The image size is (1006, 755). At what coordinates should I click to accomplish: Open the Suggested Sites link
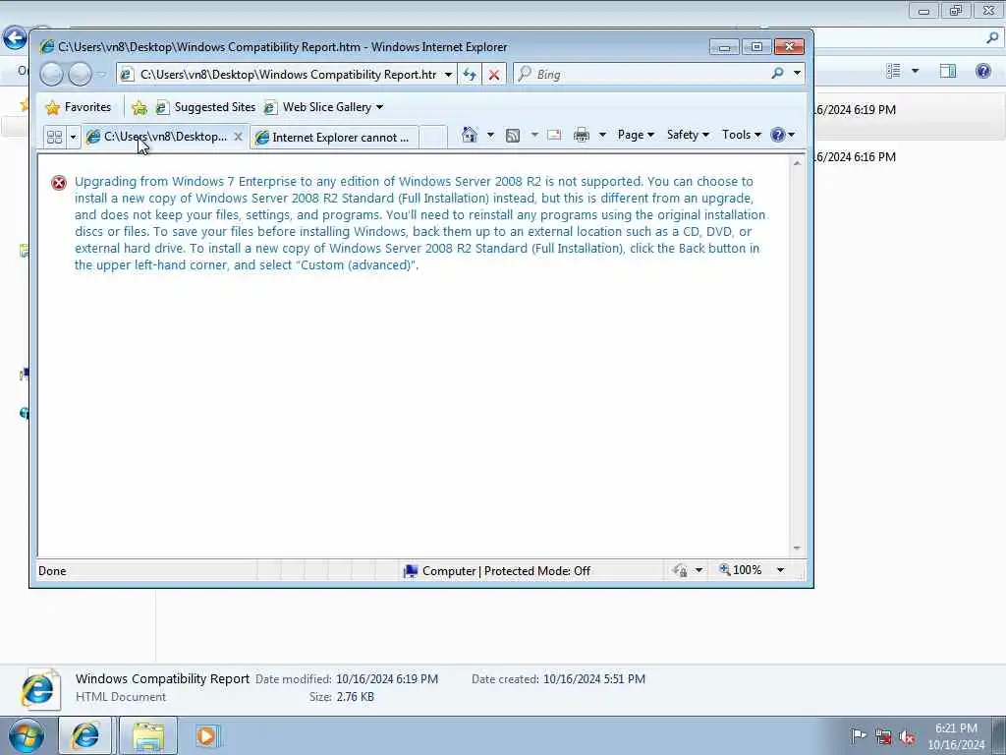coord(206,107)
